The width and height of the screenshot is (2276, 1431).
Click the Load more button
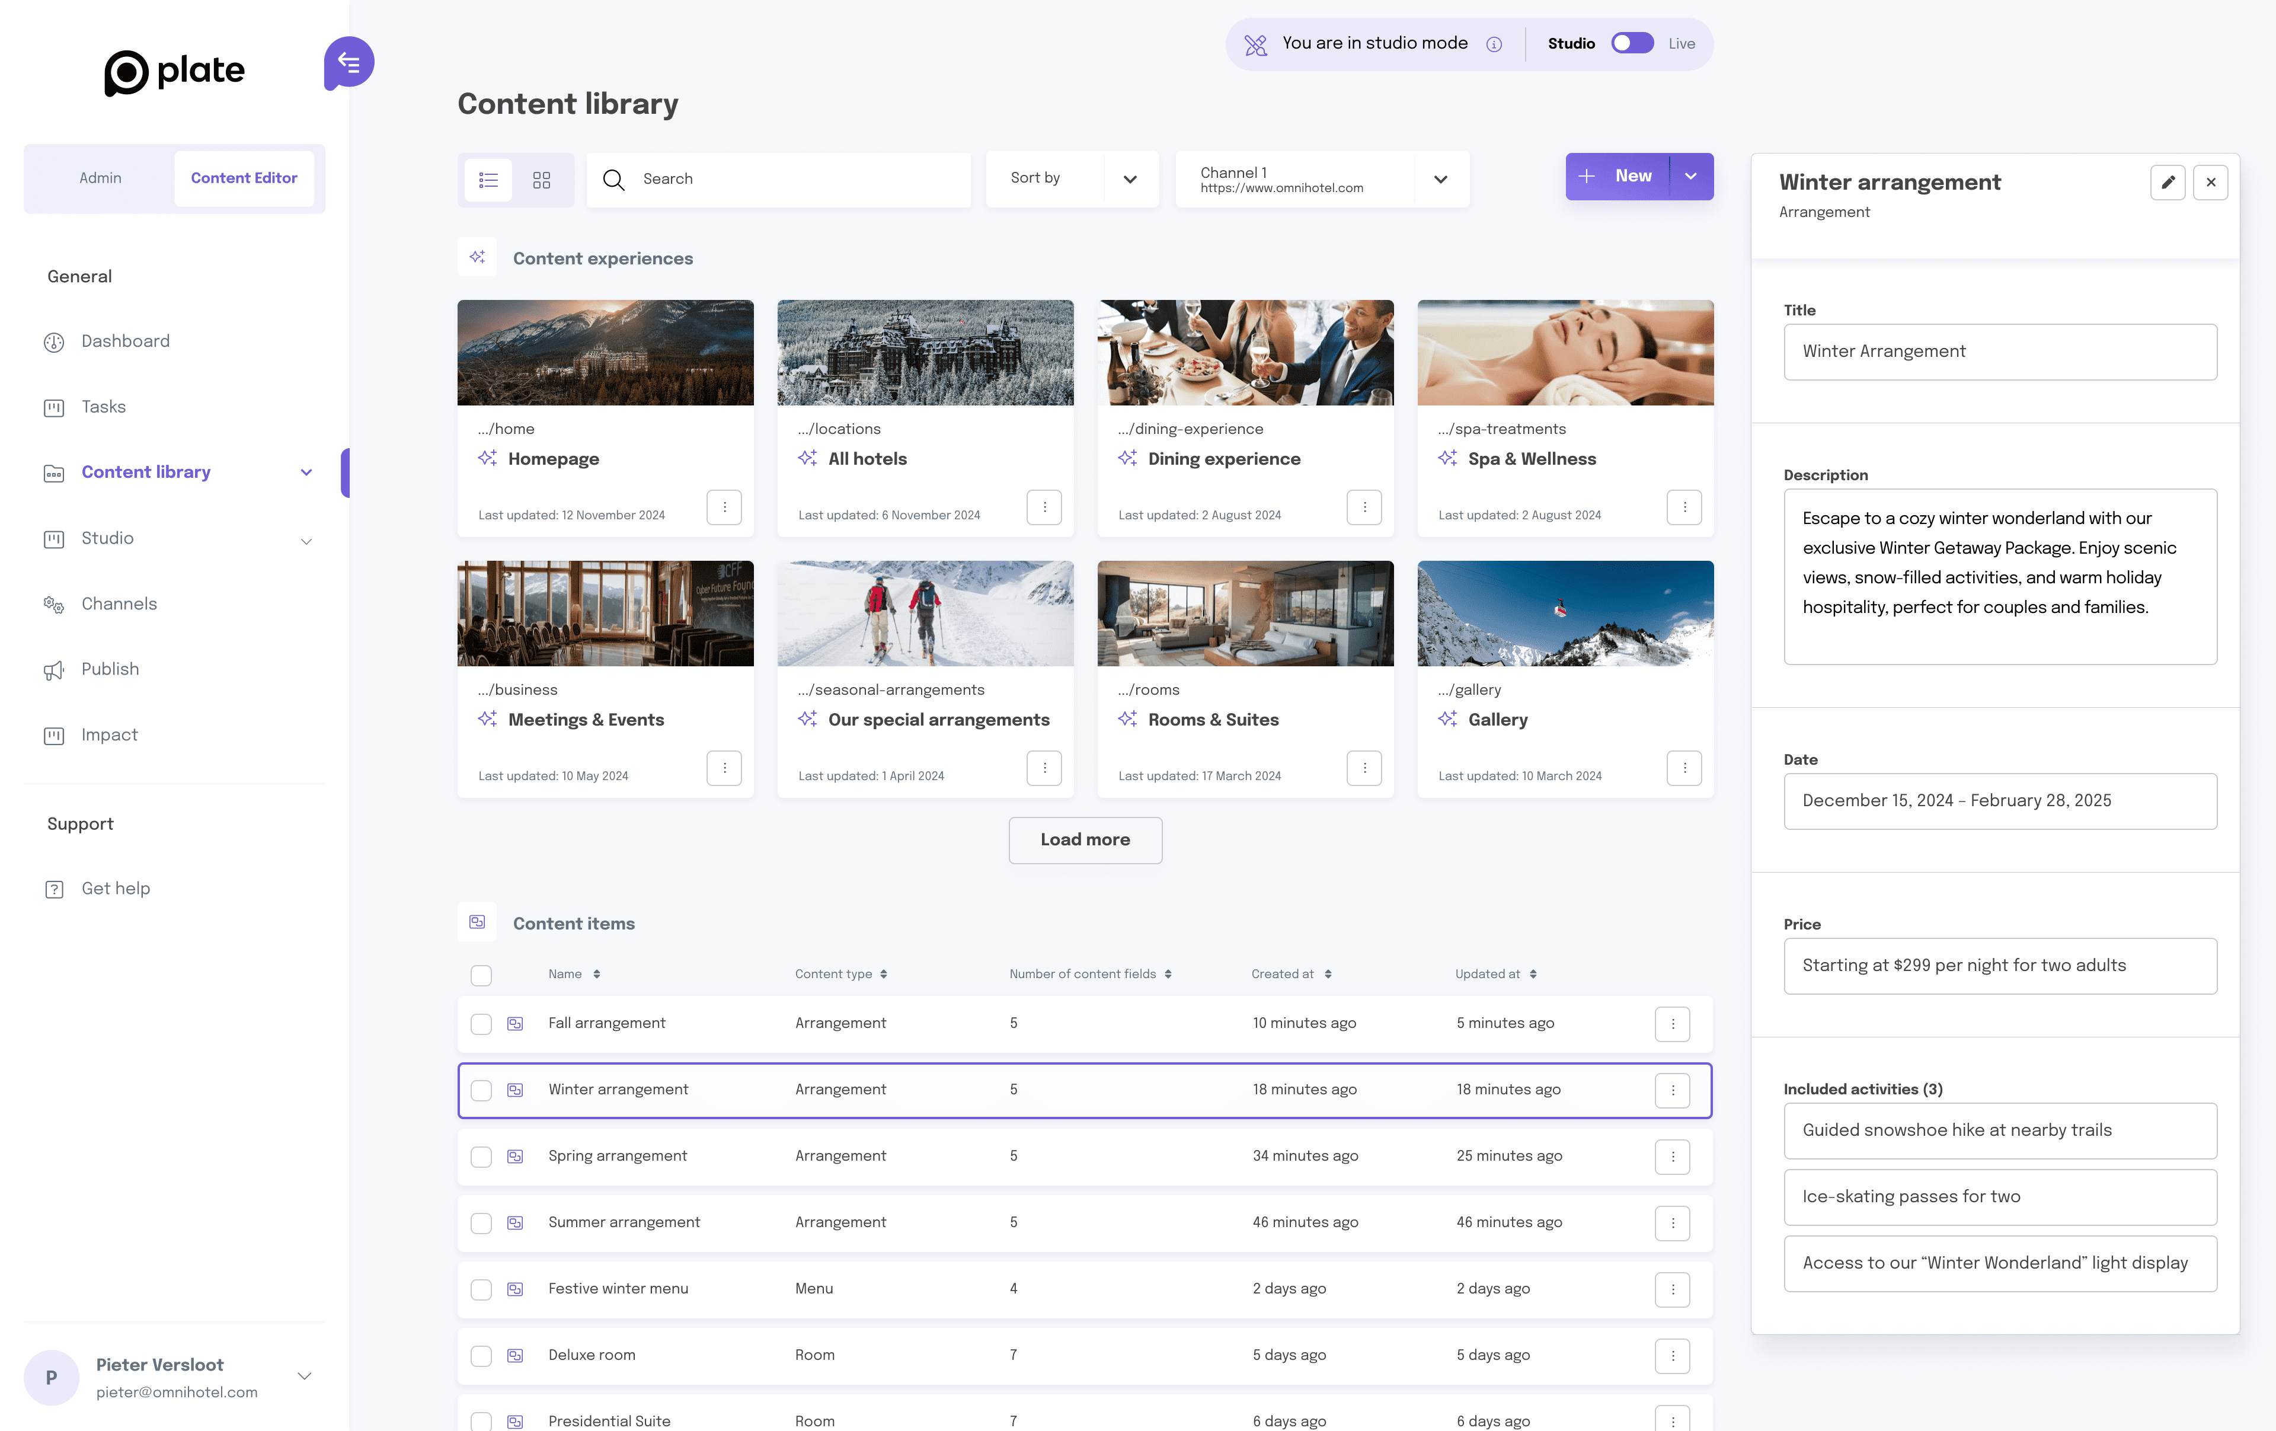(1085, 839)
